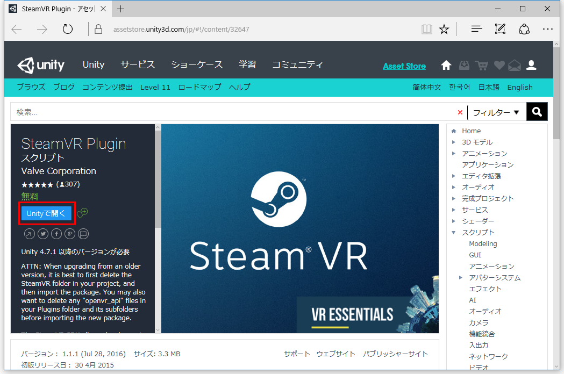The image size is (564, 374).
Task: Click the rightmost circular share icon
Action: point(83,234)
